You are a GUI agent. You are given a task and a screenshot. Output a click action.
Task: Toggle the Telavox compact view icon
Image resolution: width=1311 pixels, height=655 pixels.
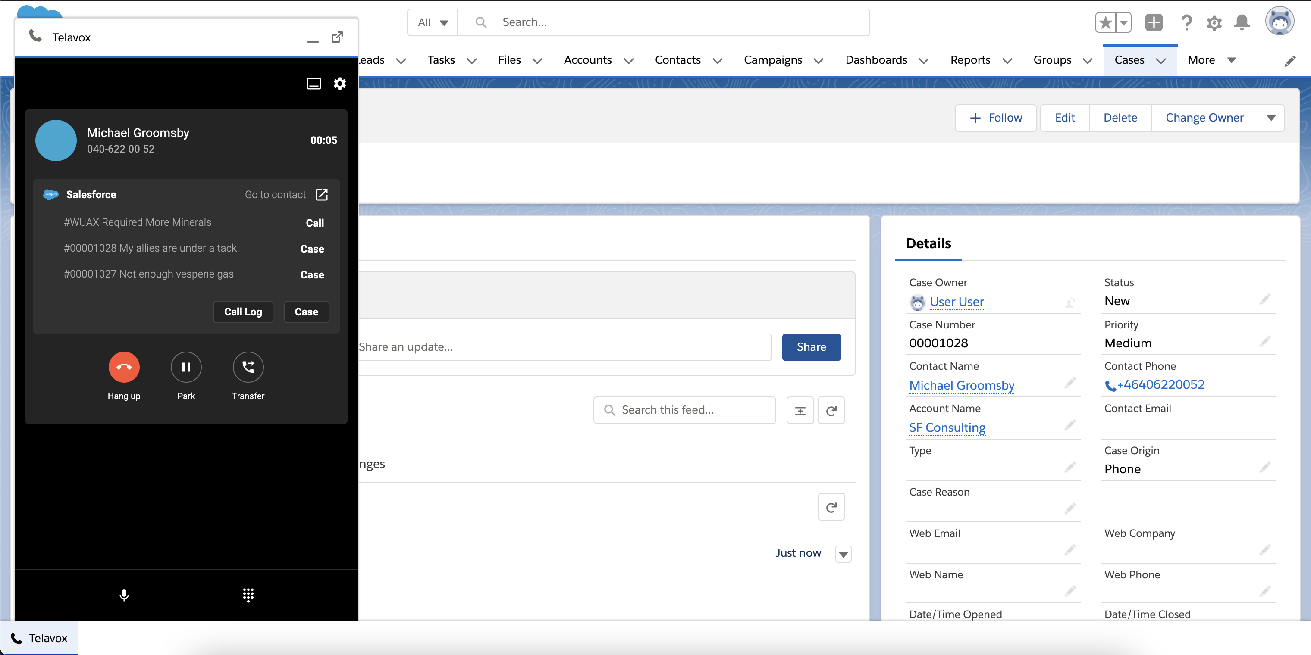tap(314, 84)
